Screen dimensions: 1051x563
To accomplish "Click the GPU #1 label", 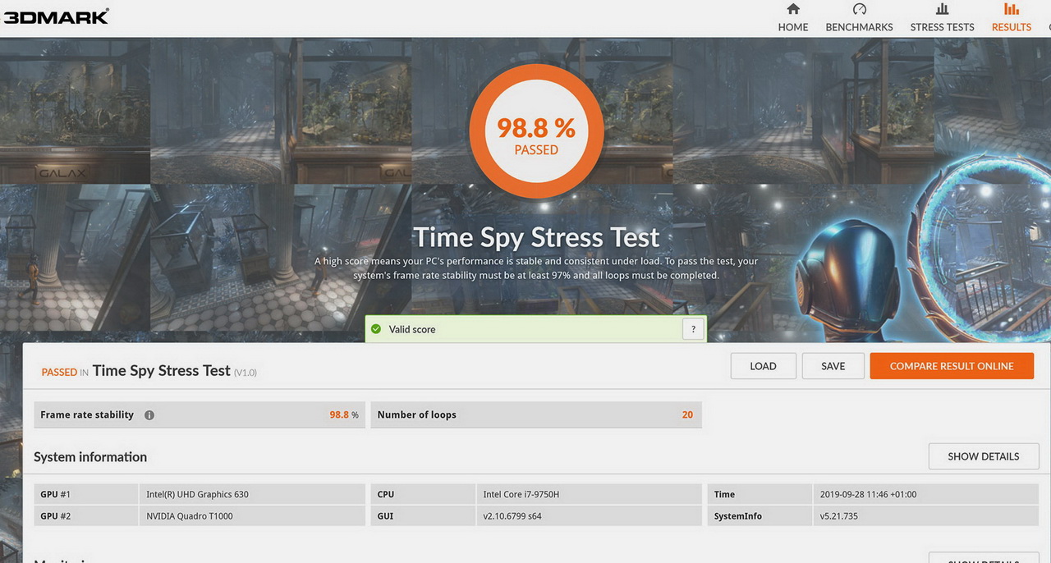I will (x=56, y=495).
